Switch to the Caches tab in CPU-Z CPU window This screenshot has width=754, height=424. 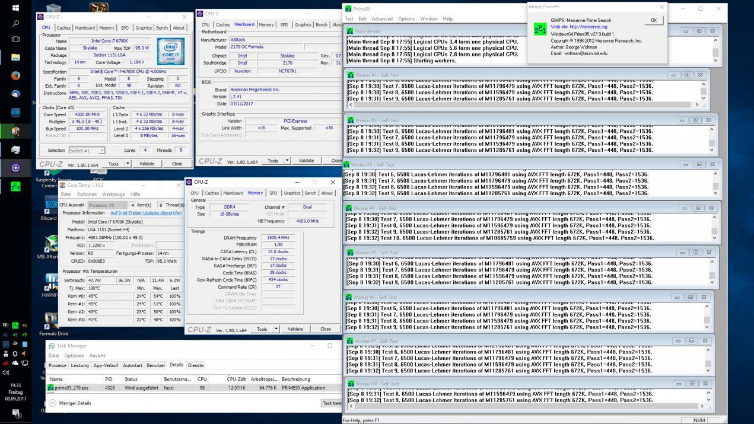click(x=63, y=28)
